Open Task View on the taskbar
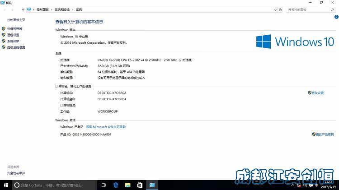The height and width of the screenshot is (190, 339). [104, 185]
